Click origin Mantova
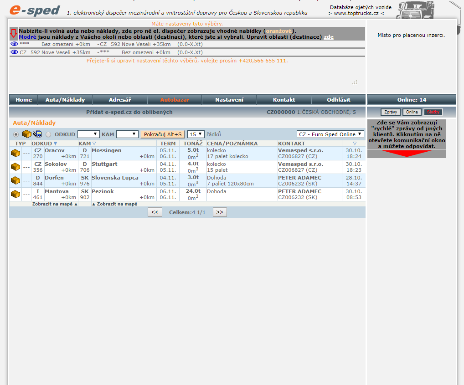This screenshot has width=464, height=385. pyautogui.click(x=57, y=191)
